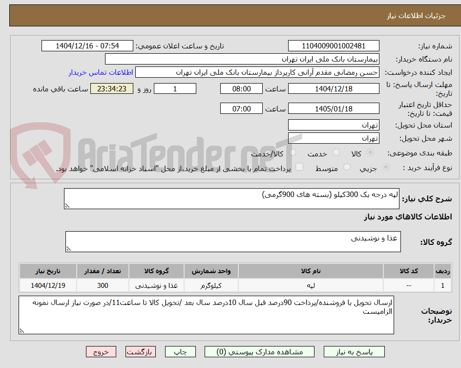This screenshot has height=368, width=461.
Task: Click the تاریخ نیاز column header
Action: (48, 271)
